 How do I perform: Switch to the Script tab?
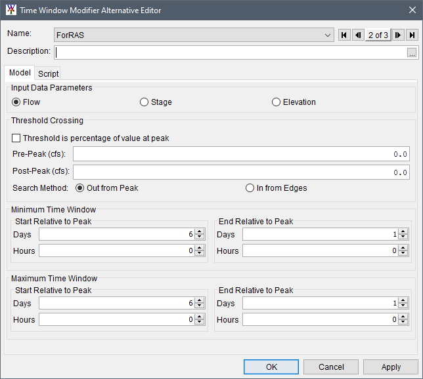tap(48, 74)
